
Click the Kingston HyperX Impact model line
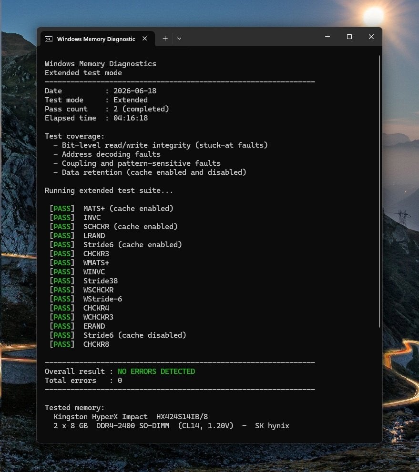131,417
